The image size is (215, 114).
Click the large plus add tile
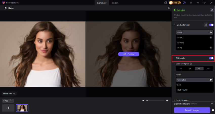[8, 108]
